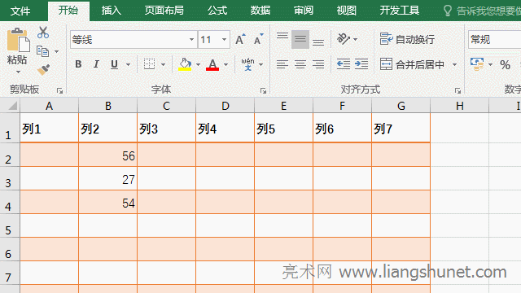
Task: Open the copy options dropdown arrow
Action: coord(56,51)
